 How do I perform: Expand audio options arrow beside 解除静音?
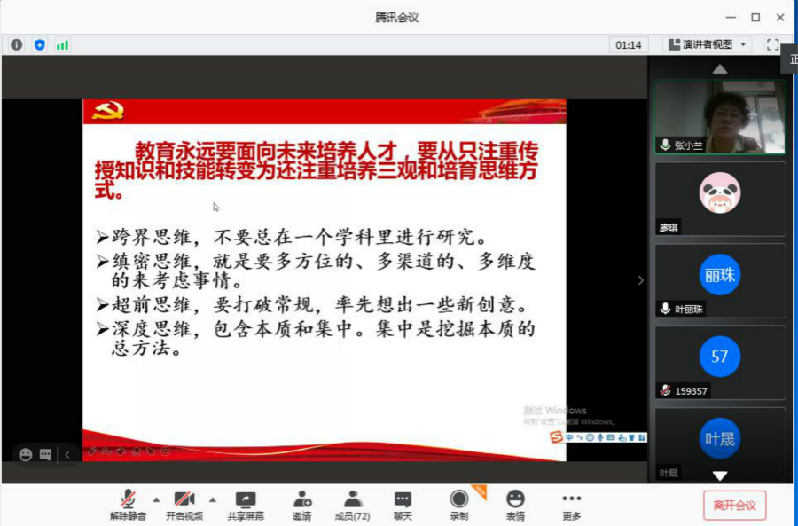pyautogui.click(x=157, y=499)
